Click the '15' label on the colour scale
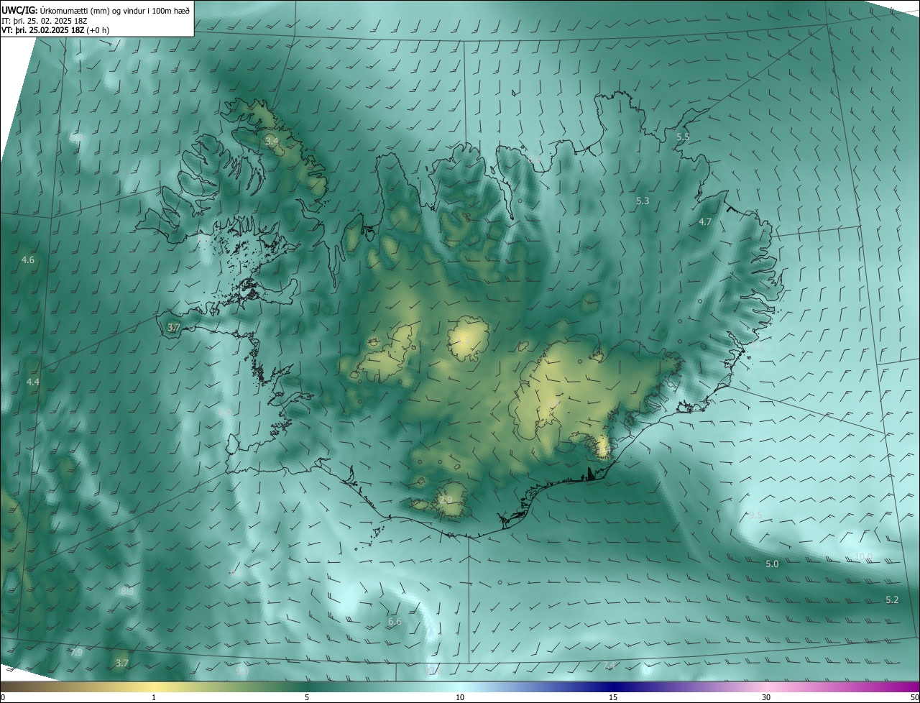Image resolution: width=920 pixels, height=703 pixels. point(613,698)
